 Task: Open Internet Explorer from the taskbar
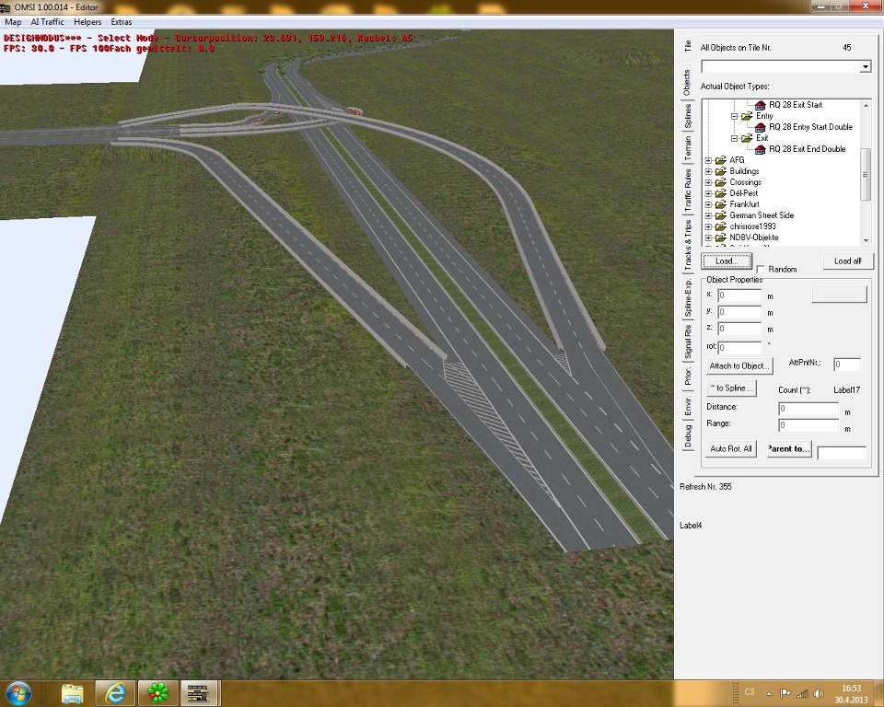(x=115, y=692)
